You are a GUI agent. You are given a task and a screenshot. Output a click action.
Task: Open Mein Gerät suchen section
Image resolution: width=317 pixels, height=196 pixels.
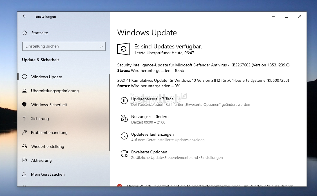48,175
